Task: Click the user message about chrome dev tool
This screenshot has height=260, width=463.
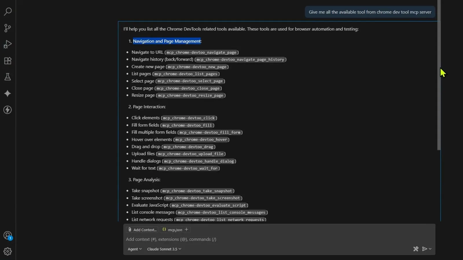Action: pos(370,12)
